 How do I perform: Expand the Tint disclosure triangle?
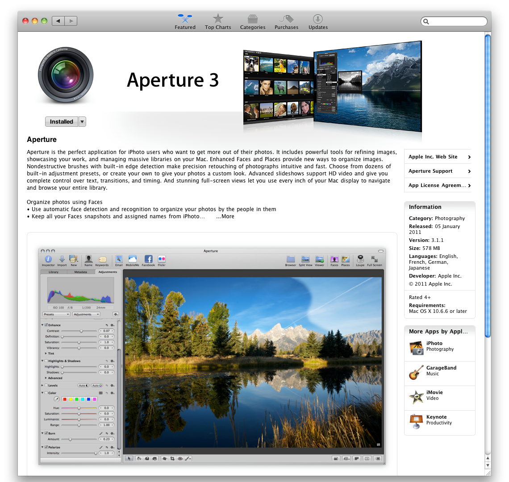pyautogui.click(x=46, y=353)
